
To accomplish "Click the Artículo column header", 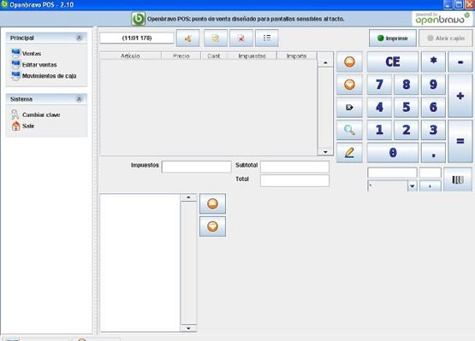I will click(131, 56).
